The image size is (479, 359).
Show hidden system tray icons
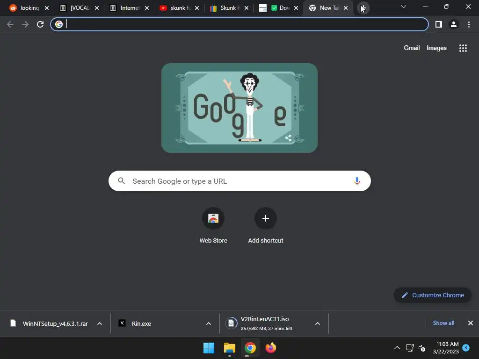(397, 348)
